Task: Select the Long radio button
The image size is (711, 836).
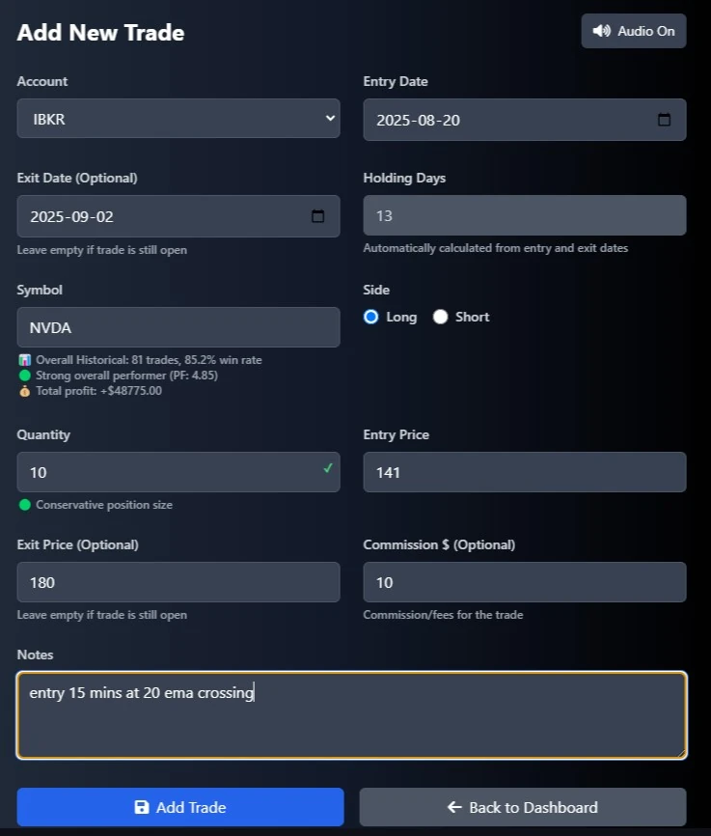Action: click(369, 316)
